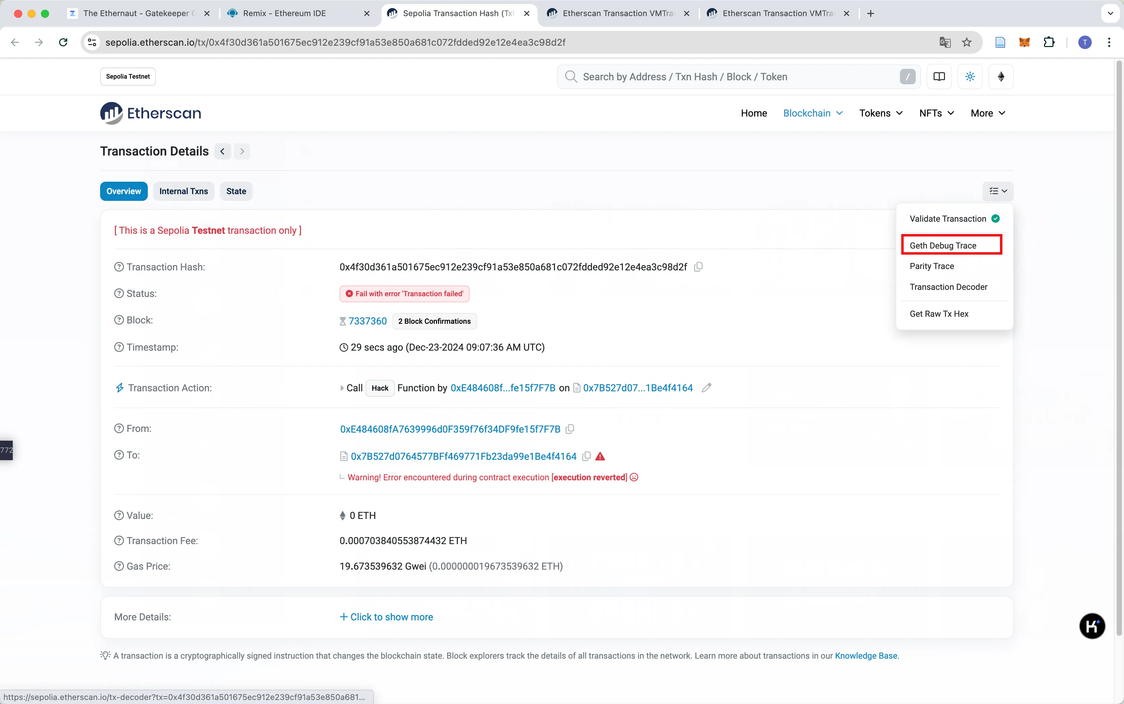Open block 7337360 link
The width and height of the screenshot is (1124, 704).
368,321
